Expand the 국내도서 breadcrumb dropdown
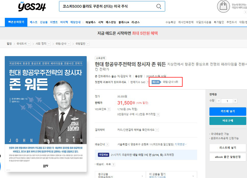Screen dimensions: 247x178 [29, 44]
